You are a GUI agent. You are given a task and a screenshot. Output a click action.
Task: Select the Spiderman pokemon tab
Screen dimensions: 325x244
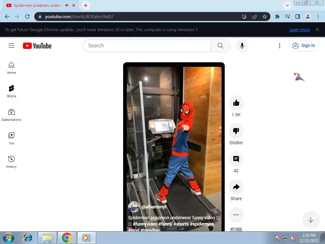pos(37,5)
